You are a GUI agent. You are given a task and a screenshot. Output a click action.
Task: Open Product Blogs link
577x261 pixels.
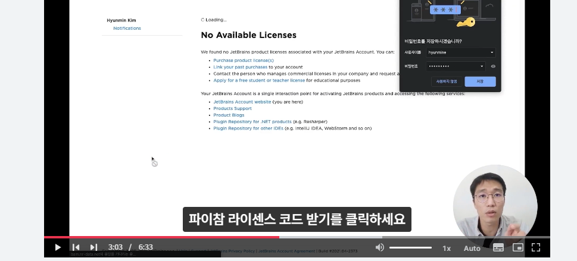coord(229,115)
